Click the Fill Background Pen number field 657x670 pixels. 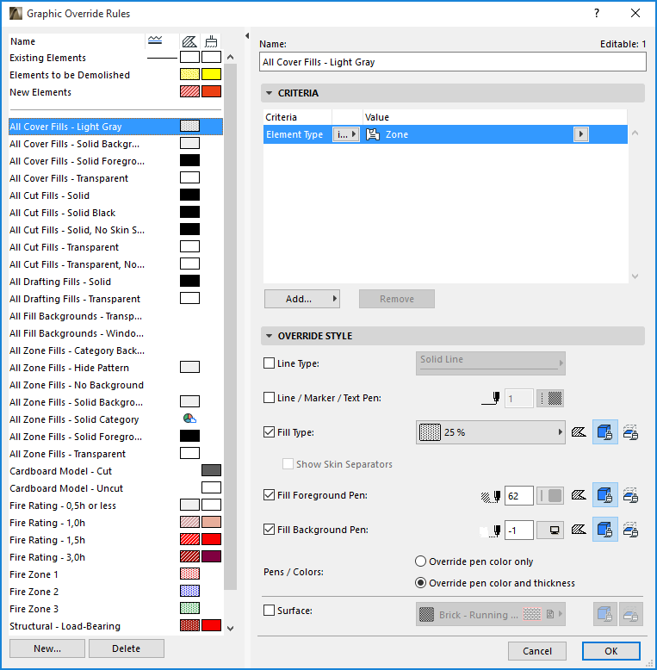518,530
